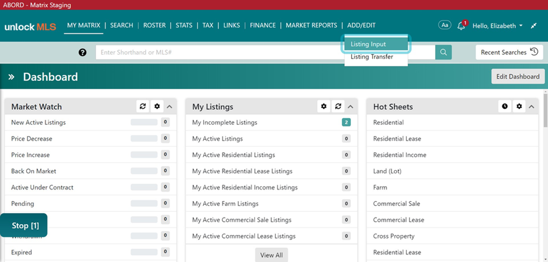Open the Aa text size option
Screen dimensions: 548x262
(445, 25)
